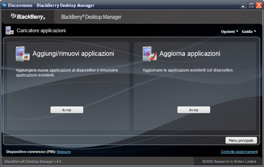Image resolution: width=264 pixels, height=167 pixels.
Task: Click the BlackBerry logo in the header
Action: tap(28, 17)
